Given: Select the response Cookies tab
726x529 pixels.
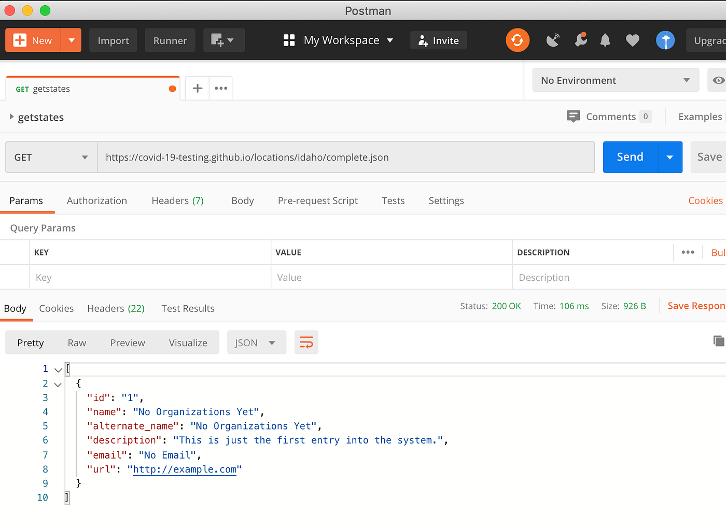Looking at the screenshot, I should click(x=57, y=308).
